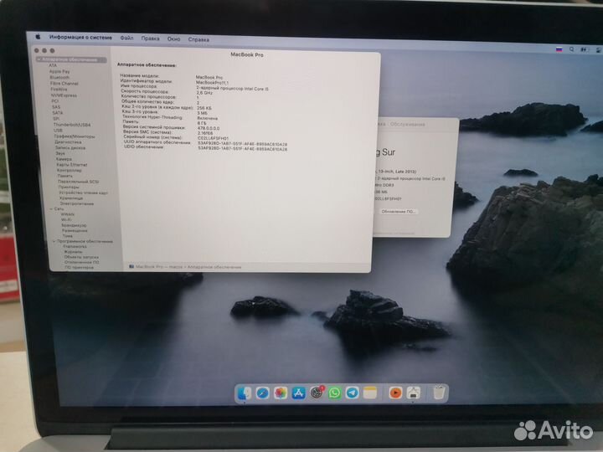The width and height of the screenshot is (603, 452).
Task: Launch WhatsApp from the Dock
Action: tap(334, 393)
